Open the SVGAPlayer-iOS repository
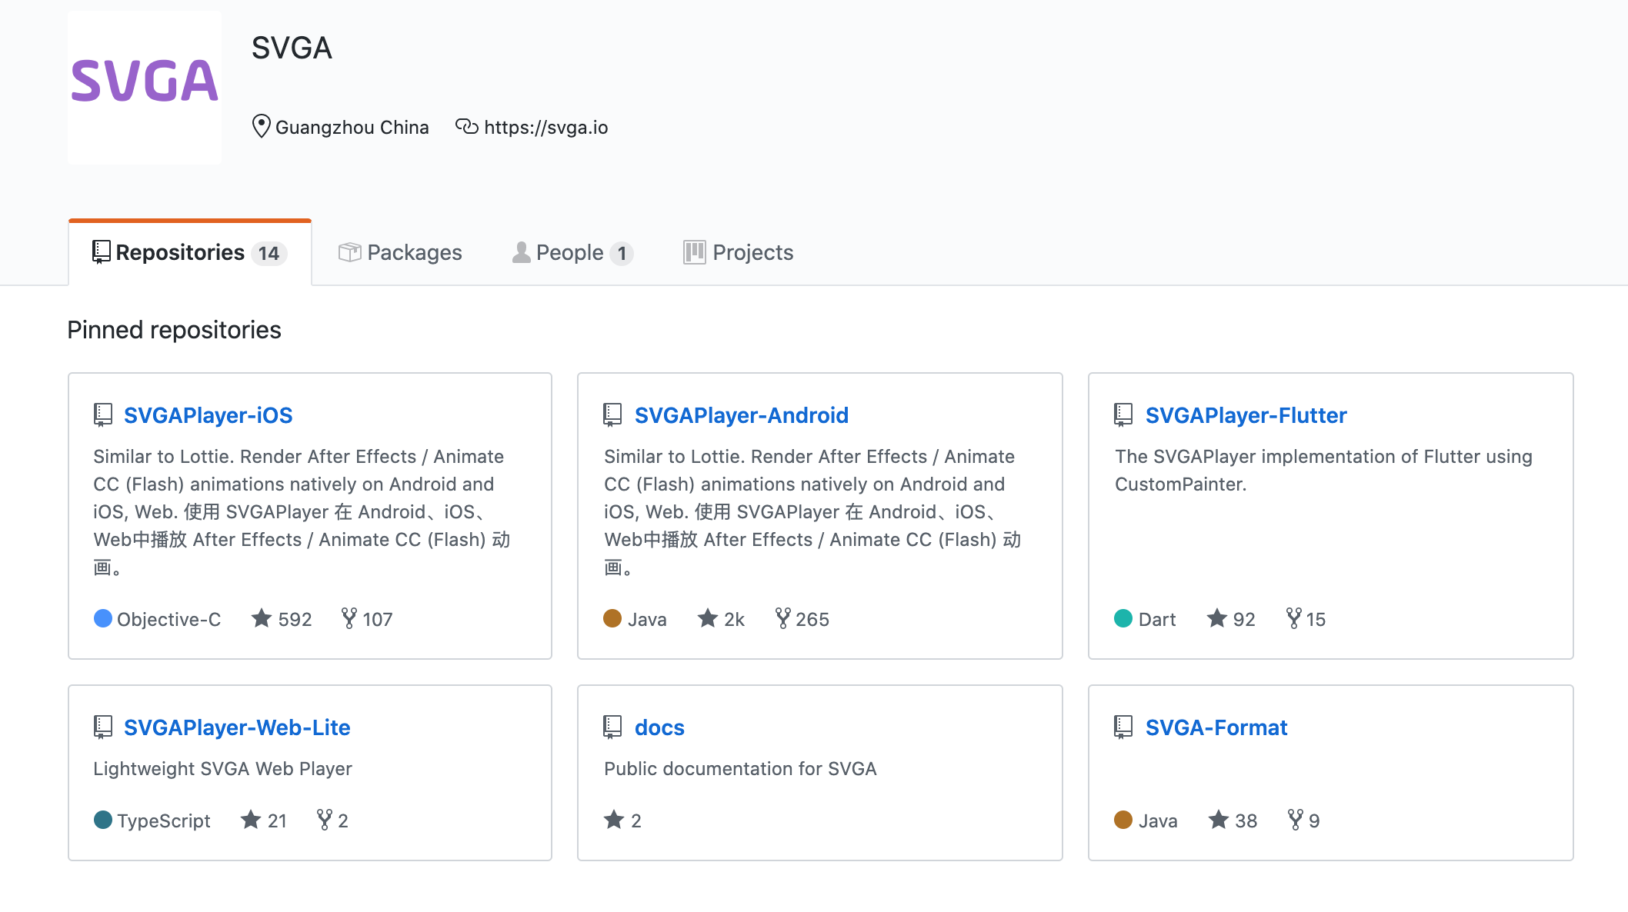Screen dimensions: 1628x912 point(208,415)
